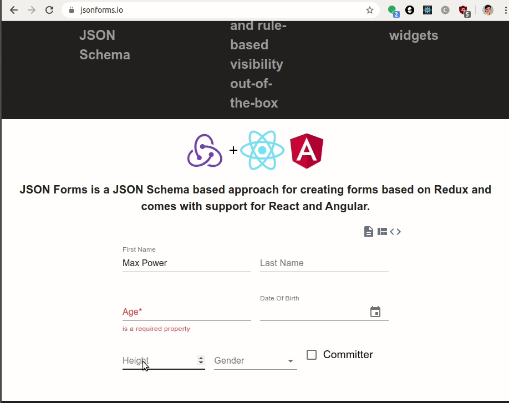Show UI schema via layout icon

pyautogui.click(x=382, y=232)
